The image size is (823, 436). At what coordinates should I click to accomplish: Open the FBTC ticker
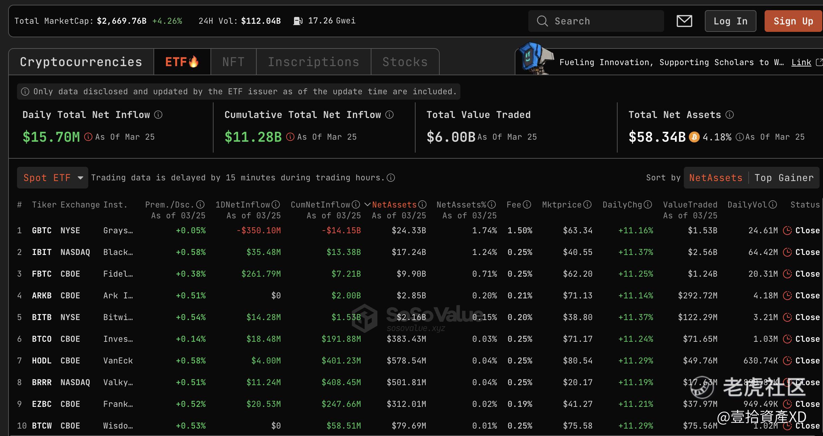coord(42,274)
